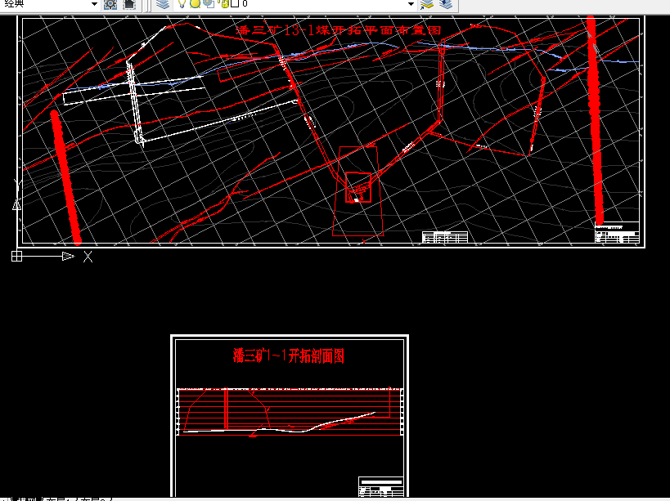Screen dimensions: 670x501
Task: Select the small red shaft-area rectangle
Action: [x=358, y=187]
